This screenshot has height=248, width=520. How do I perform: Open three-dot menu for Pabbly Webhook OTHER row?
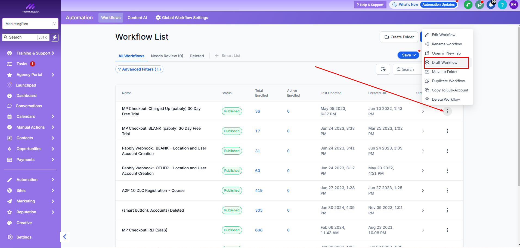pyautogui.click(x=447, y=171)
